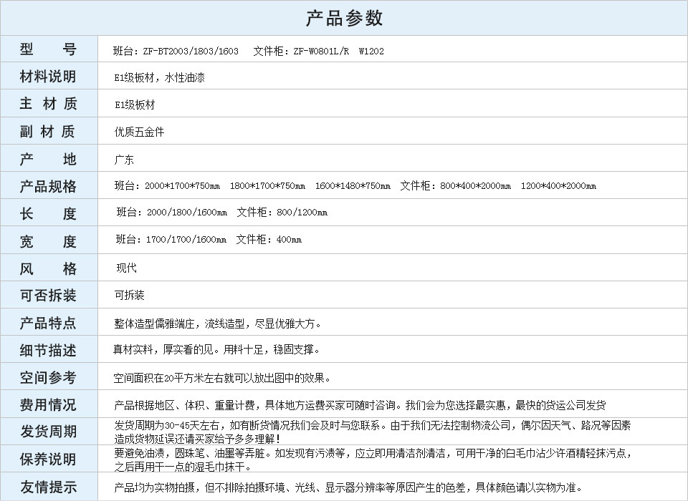Image resolution: width=688 pixels, height=501 pixels.
Task: Select the 主材质 row label
Action: coord(48,104)
